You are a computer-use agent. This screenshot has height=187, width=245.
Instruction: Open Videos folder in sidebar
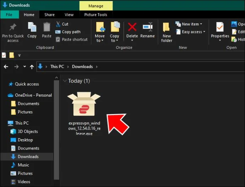21,182
